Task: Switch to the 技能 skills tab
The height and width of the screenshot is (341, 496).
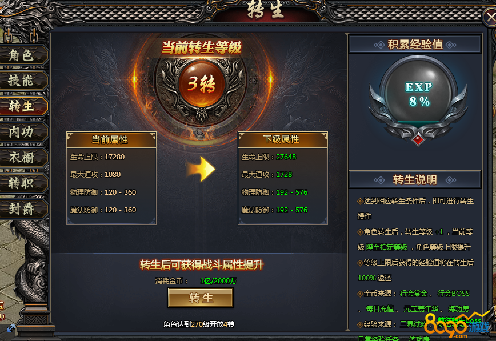Action: [x=23, y=81]
